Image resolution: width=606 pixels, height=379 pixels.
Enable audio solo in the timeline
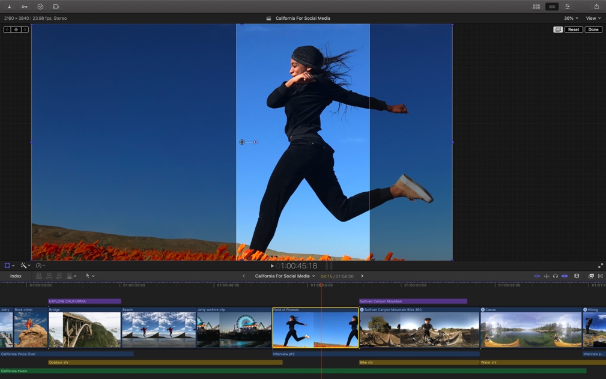pyautogui.click(x=556, y=276)
